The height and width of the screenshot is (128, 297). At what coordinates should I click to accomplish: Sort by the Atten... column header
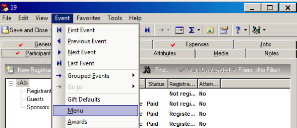pyautogui.click(x=209, y=84)
